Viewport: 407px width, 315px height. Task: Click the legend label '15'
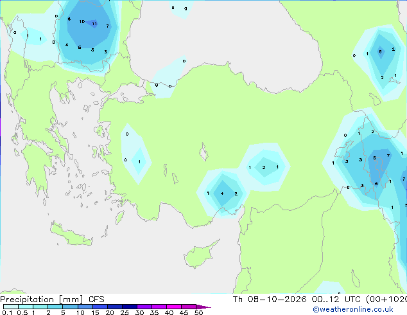pyautogui.click(x=95, y=312)
